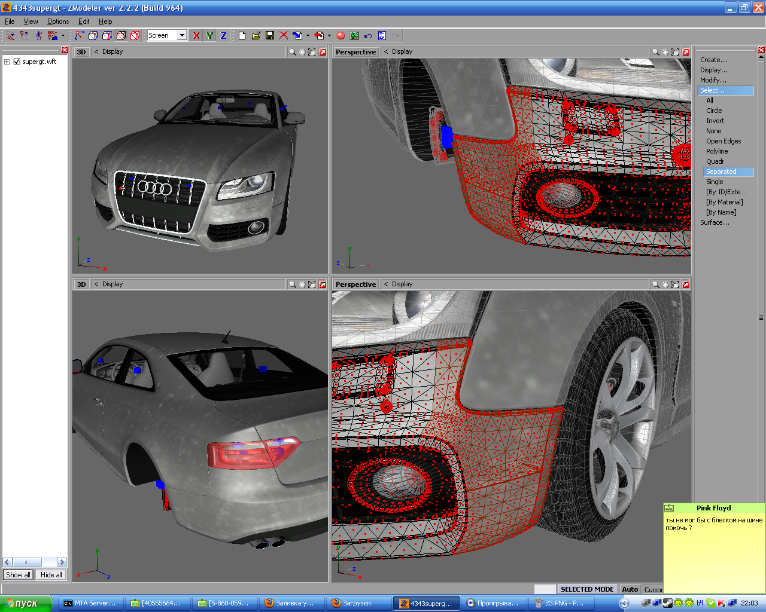Expand the Surface... command group
This screenshot has height=612, width=766.
(x=715, y=222)
